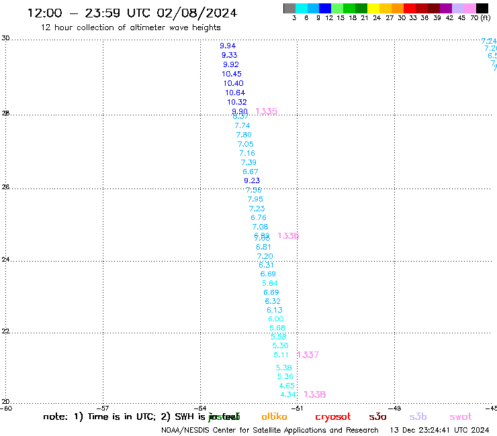Image resolution: width=497 pixels, height=436 pixels.
Task: Click the dark red 's3a' satellite label
Action: [x=378, y=417]
